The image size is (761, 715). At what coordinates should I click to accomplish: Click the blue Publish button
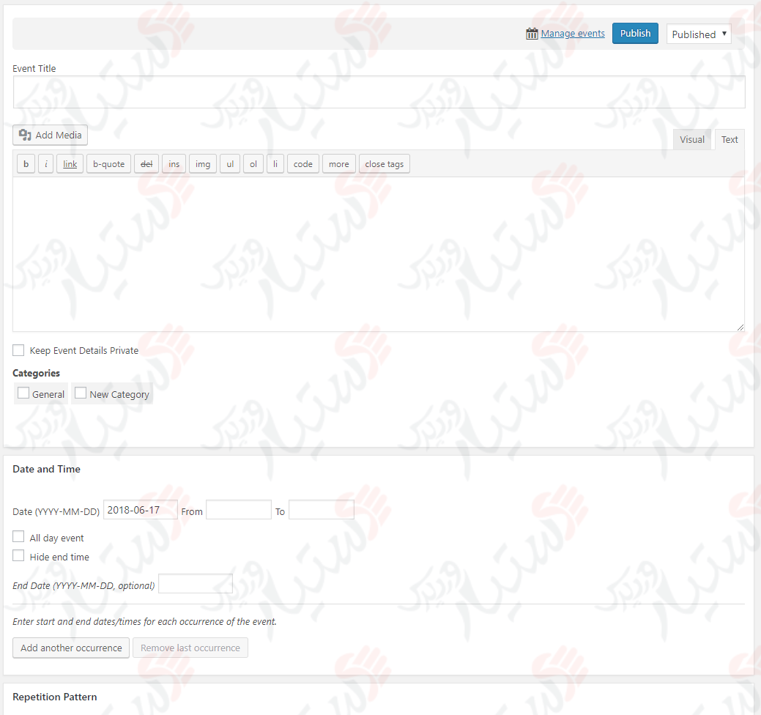click(x=635, y=34)
